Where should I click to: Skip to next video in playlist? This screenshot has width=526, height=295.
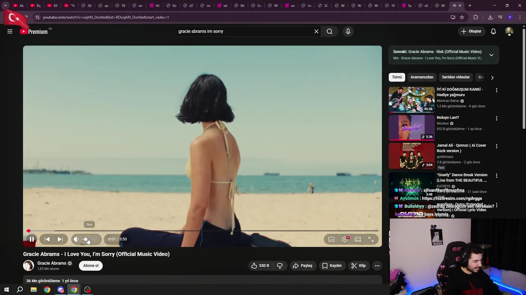coord(60,239)
